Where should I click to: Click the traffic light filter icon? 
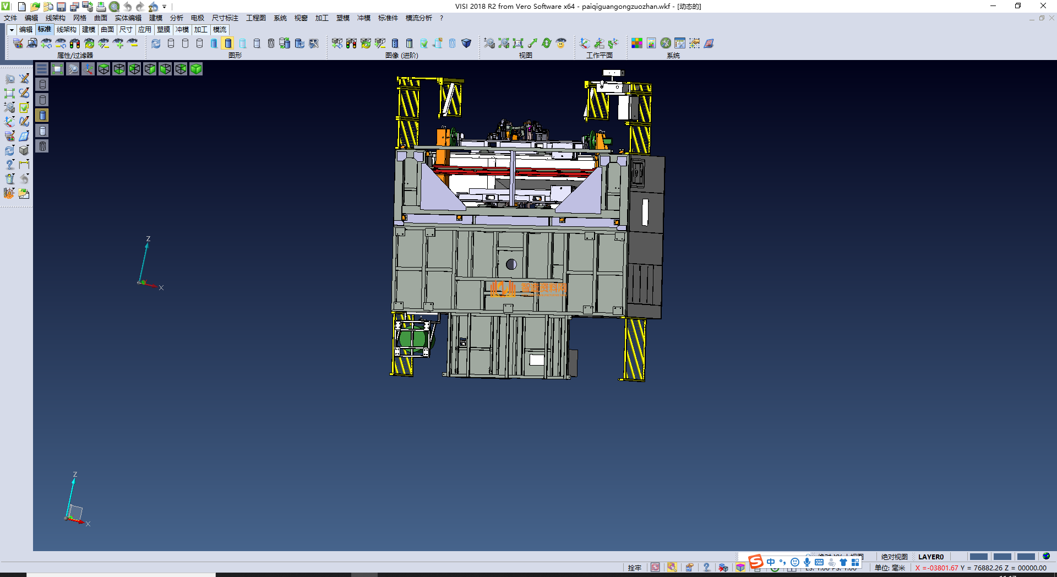(75, 43)
